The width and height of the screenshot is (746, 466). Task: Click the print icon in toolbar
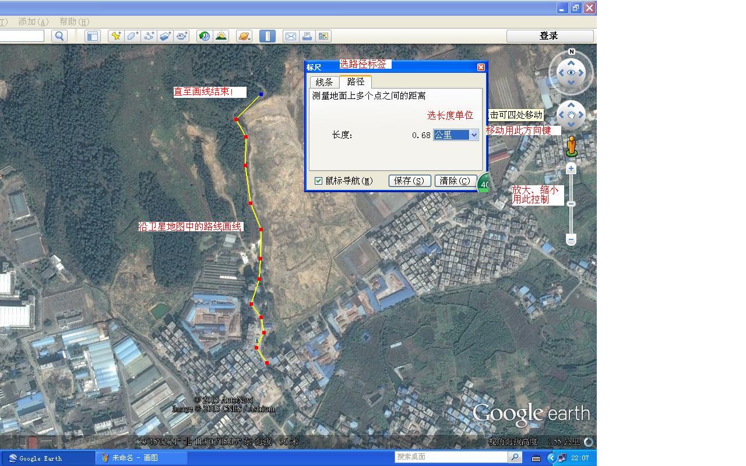307,36
